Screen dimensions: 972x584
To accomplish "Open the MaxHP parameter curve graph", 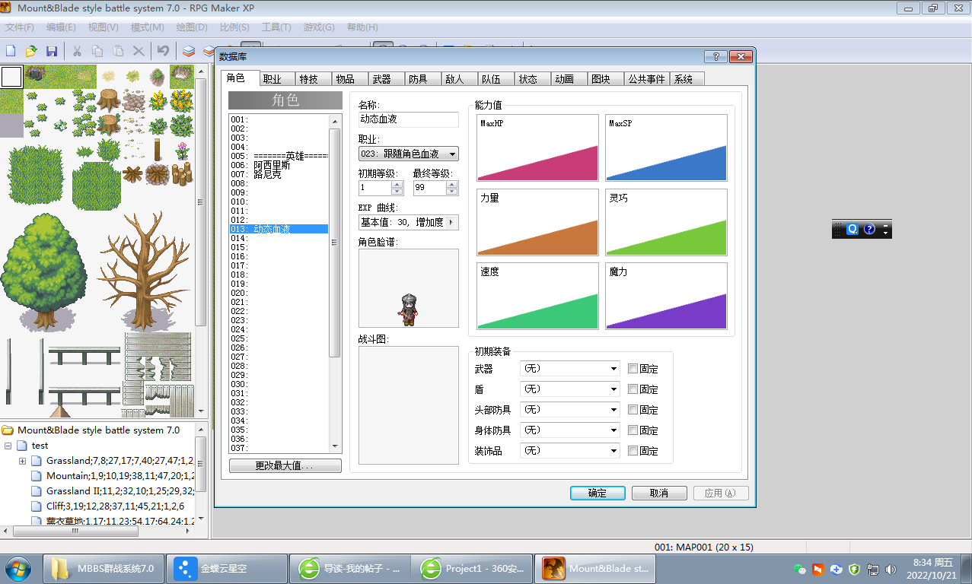I will pos(537,148).
